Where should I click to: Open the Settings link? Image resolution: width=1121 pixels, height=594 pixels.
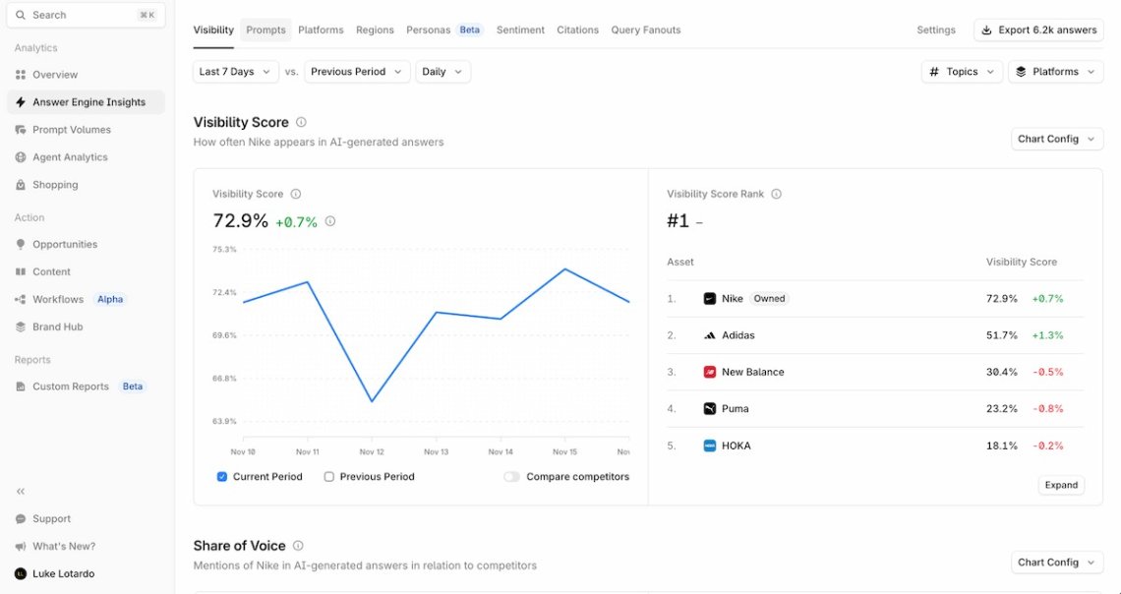point(936,30)
